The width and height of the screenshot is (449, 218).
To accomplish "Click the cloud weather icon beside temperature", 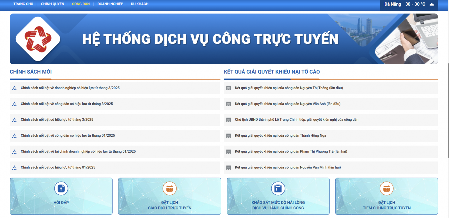I will [x=432, y=4].
